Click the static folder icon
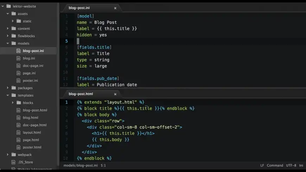This screenshot has width=306, height=172. pyautogui.click(x=19, y=21)
